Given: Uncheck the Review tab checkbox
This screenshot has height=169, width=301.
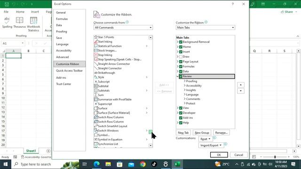Looking at the screenshot, I should pyautogui.click(x=181, y=76).
